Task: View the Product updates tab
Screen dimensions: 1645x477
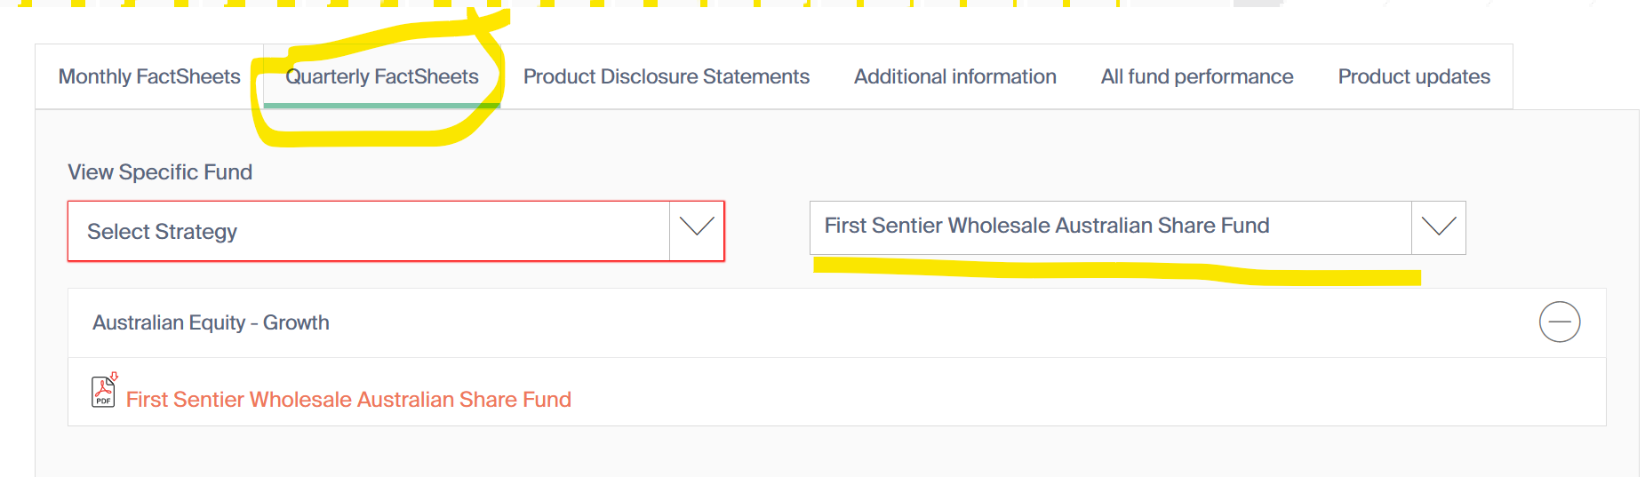Action: click(1413, 76)
